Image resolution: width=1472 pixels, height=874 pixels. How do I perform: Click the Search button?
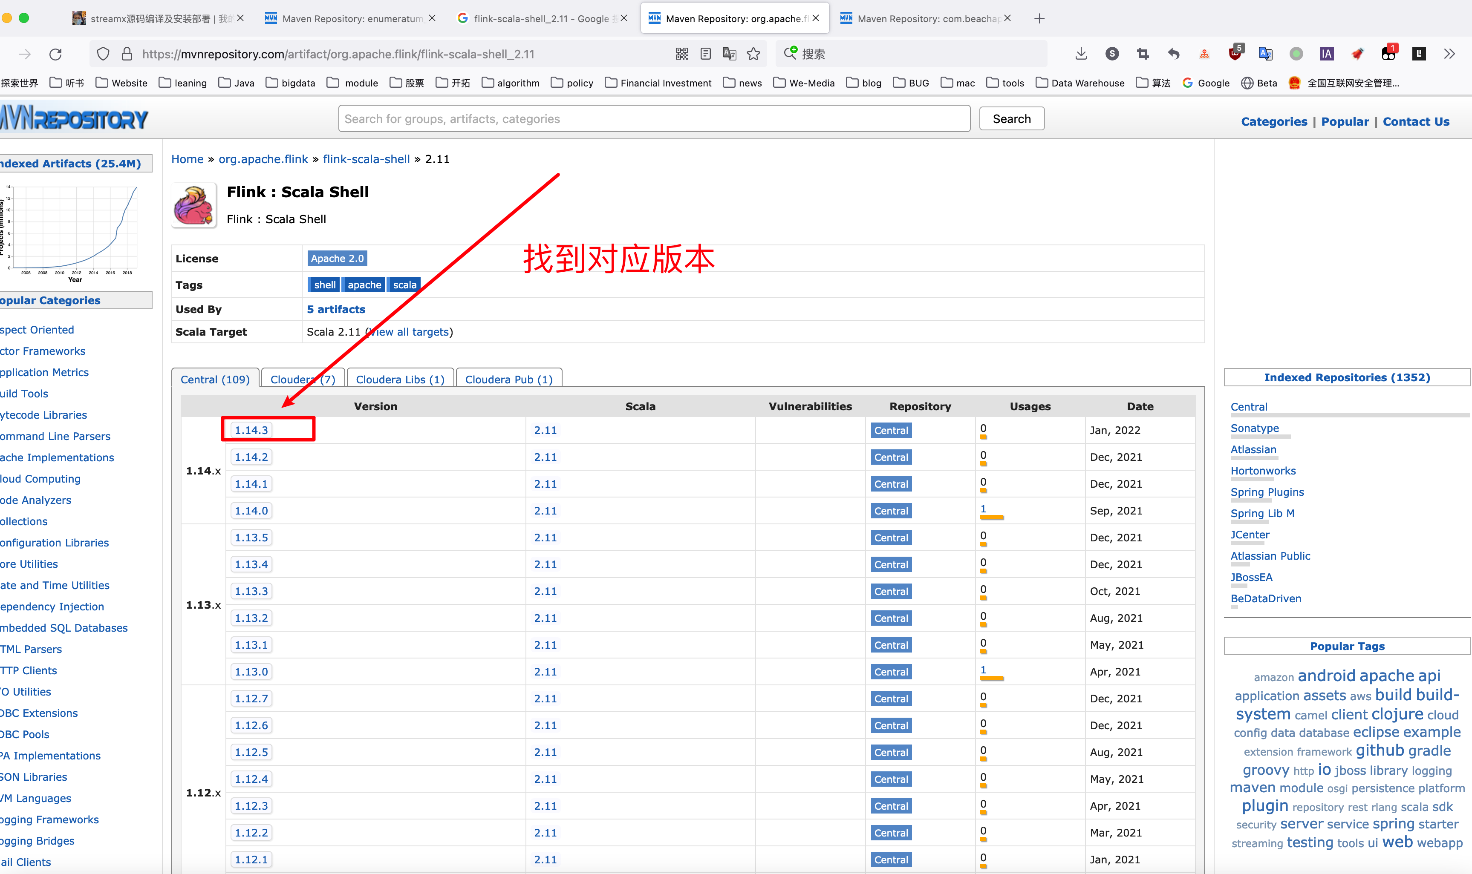click(x=1012, y=118)
